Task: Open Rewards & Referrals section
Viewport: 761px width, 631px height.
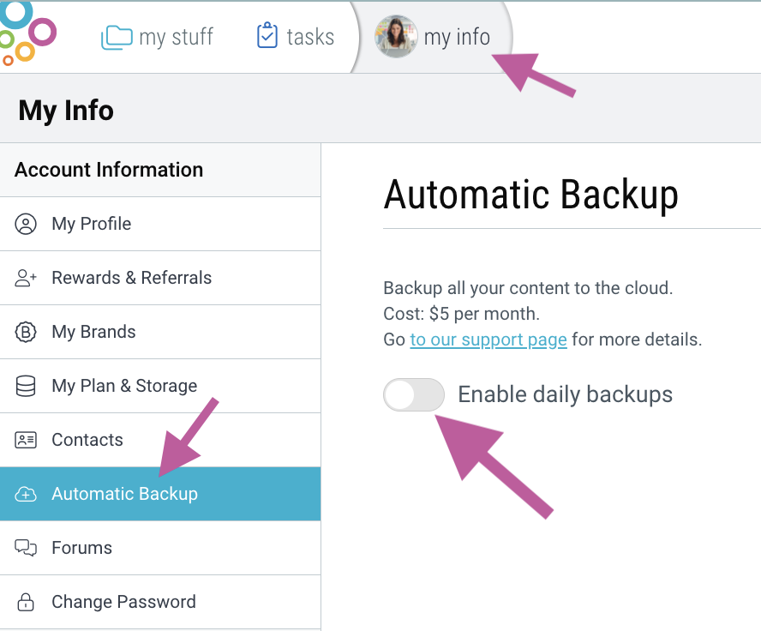Action: coord(131,279)
